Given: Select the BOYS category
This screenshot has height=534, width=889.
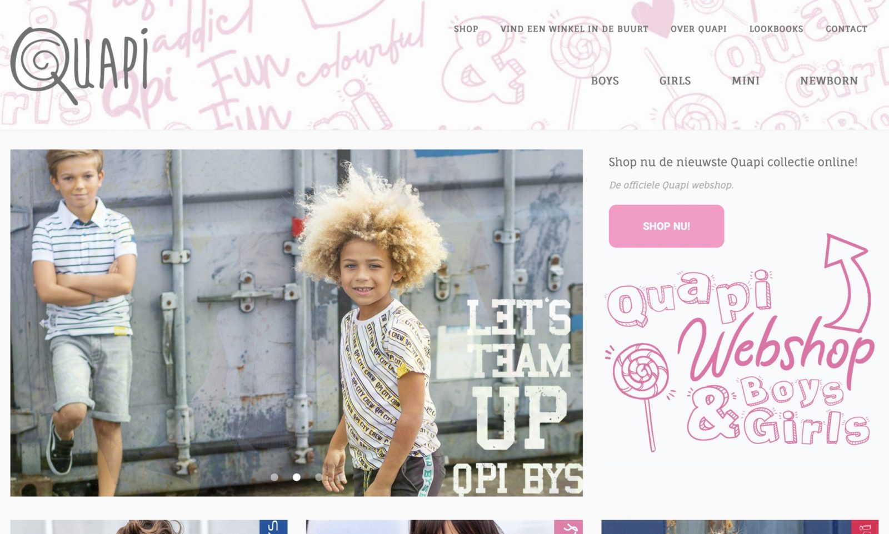Looking at the screenshot, I should [x=605, y=81].
